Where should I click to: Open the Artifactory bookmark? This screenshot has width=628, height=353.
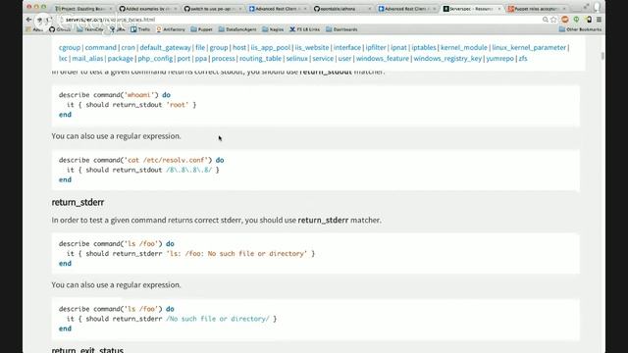point(171,29)
